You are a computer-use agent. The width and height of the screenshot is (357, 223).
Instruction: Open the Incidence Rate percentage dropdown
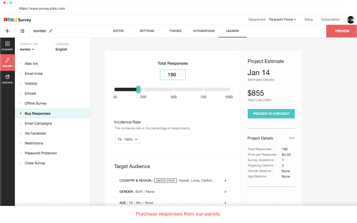point(127,139)
